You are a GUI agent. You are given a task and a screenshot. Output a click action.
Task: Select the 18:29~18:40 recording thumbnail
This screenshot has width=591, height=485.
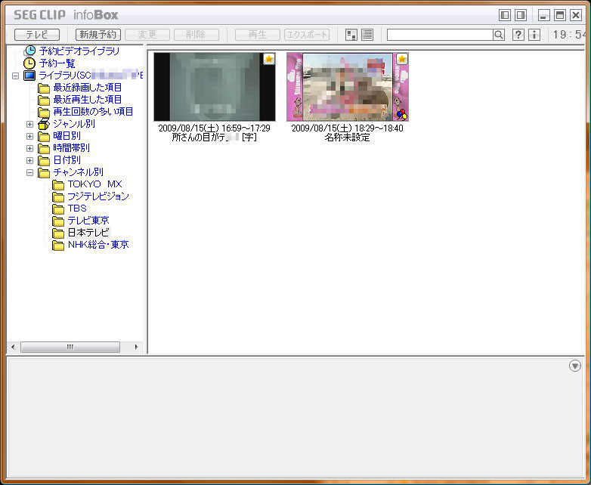click(348, 87)
